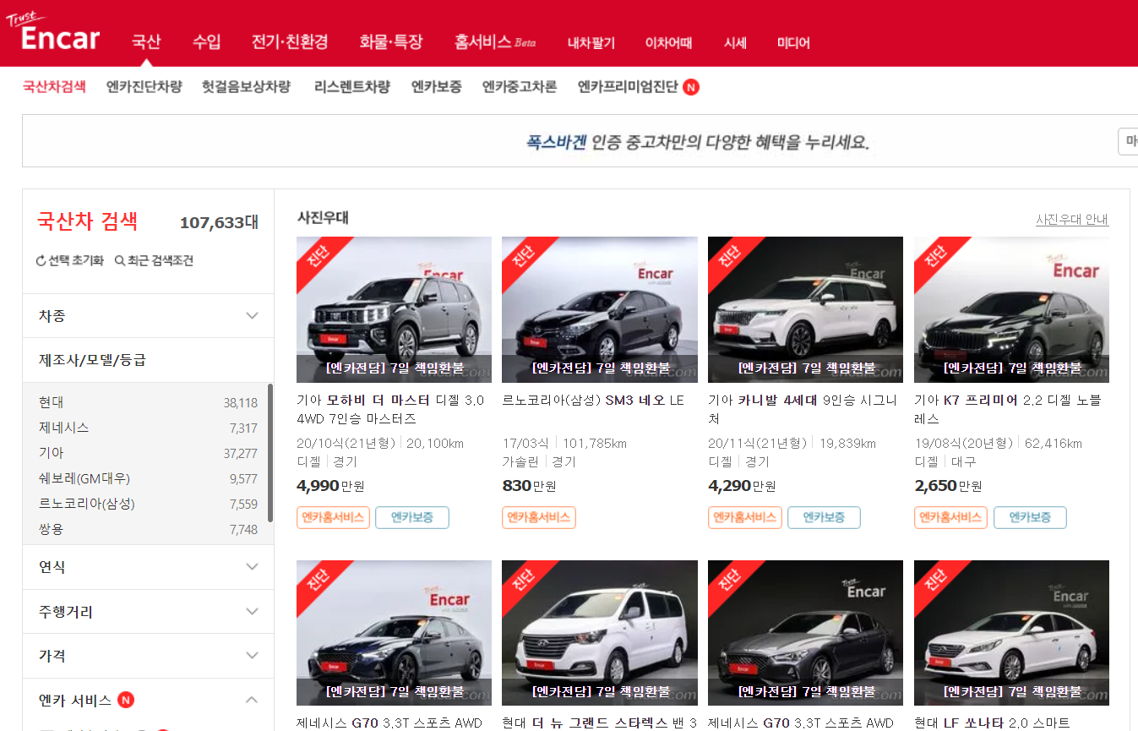Go to 엔카보증 sub-tab
This screenshot has height=731, width=1138.
pos(437,86)
